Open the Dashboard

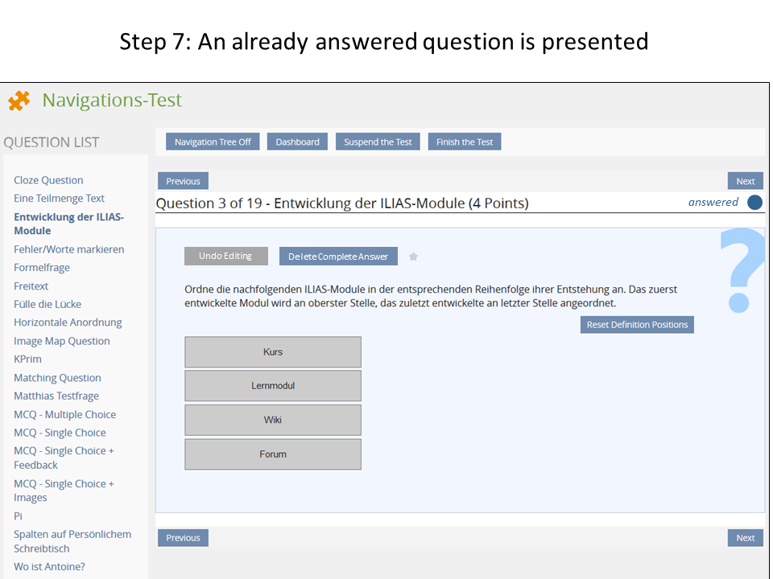click(297, 142)
